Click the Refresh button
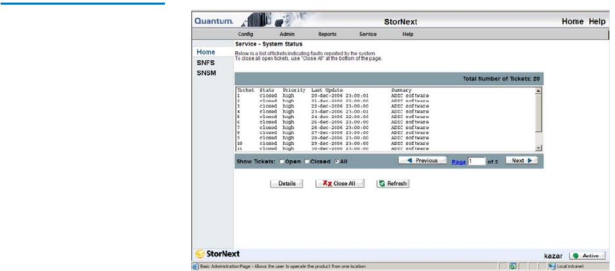Screen dimensions: 615x271 pos(393,184)
